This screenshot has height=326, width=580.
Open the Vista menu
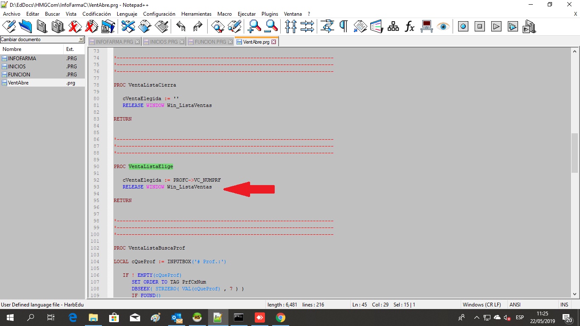71,14
